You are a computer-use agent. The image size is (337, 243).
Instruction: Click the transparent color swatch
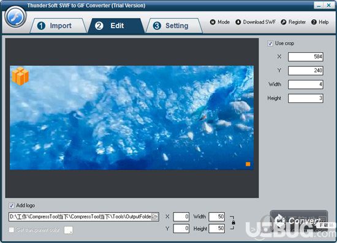tap(69, 230)
